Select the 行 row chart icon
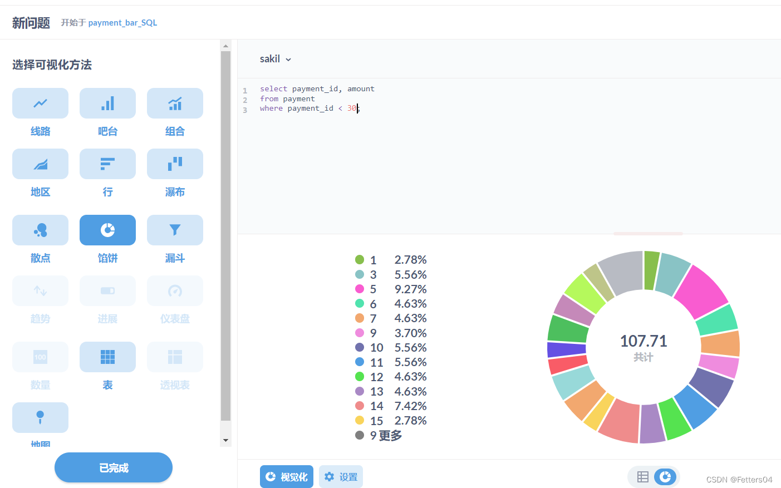The height and width of the screenshot is (488, 781). pos(107,164)
